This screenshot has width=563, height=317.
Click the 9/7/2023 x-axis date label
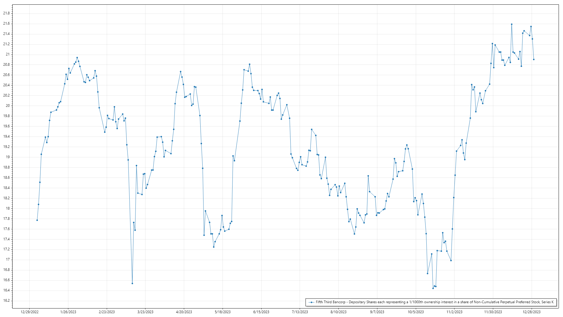377,312
